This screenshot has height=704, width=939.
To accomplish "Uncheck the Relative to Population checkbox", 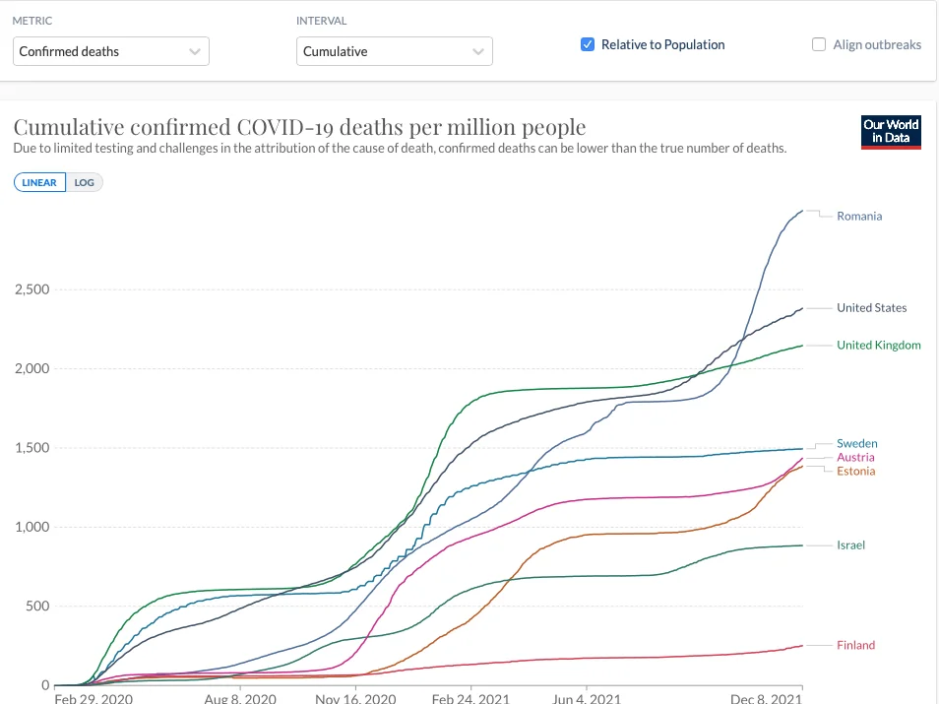I will [588, 44].
